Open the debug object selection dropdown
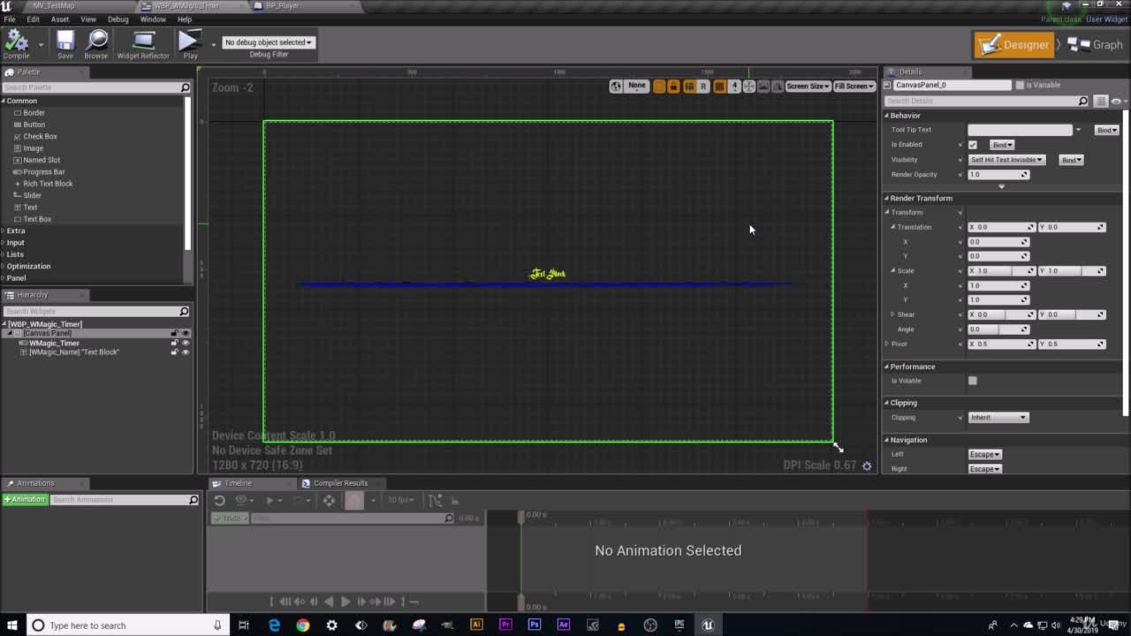This screenshot has width=1131, height=636. tap(269, 42)
